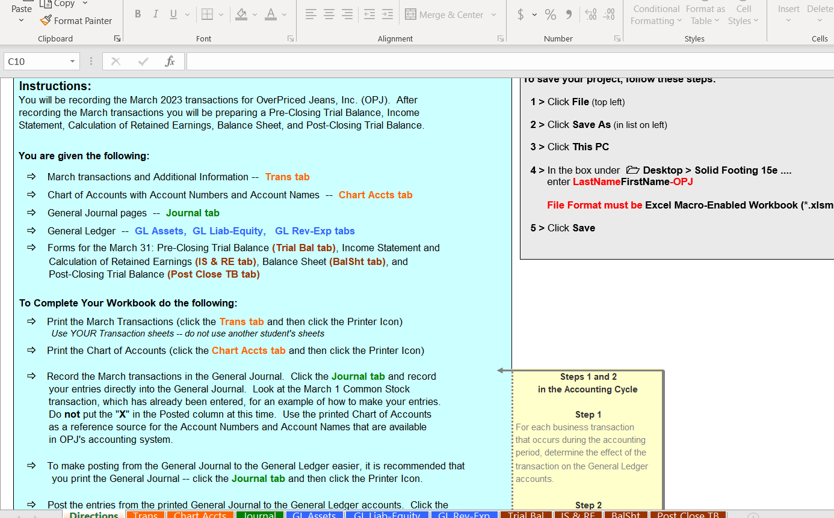Click 'Steps 1 and 2' heading in yellow box

coord(588,377)
